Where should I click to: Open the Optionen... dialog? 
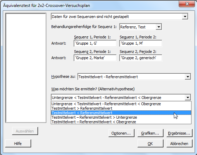[121, 133]
